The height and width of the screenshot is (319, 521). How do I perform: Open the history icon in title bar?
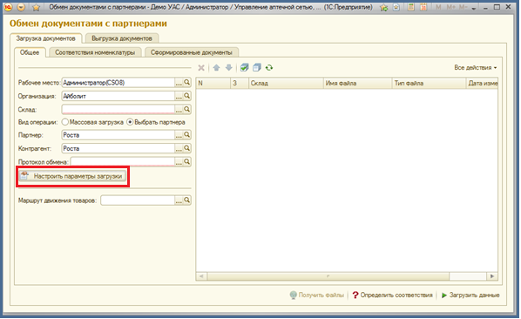(396, 7)
